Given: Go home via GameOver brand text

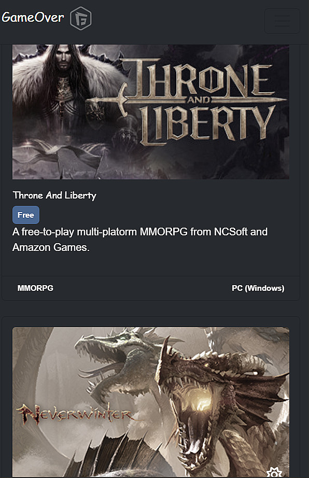Looking at the screenshot, I should pos(33,18).
